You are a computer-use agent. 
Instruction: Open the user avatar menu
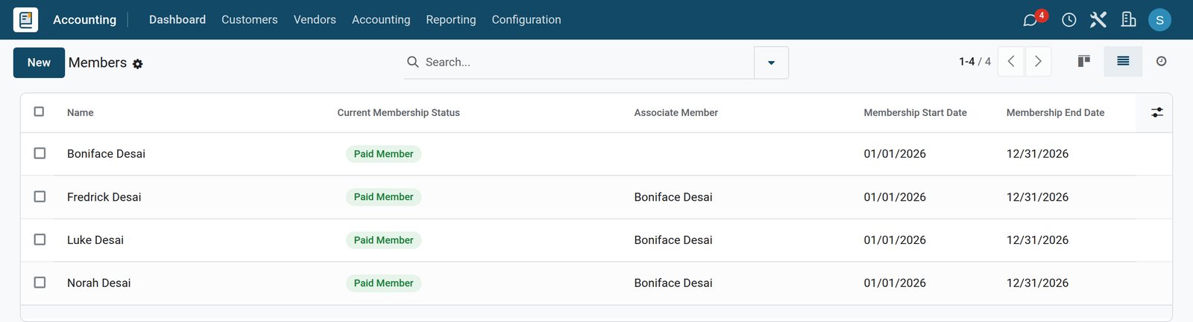1159,20
